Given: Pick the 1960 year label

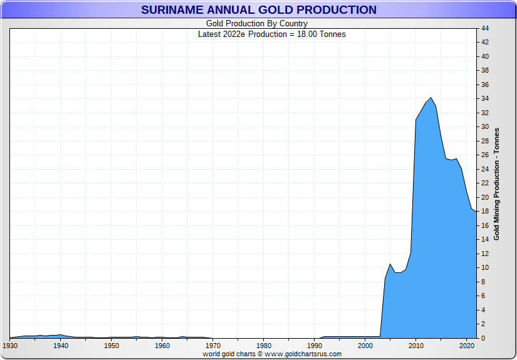Looking at the screenshot, I should (x=162, y=346).
